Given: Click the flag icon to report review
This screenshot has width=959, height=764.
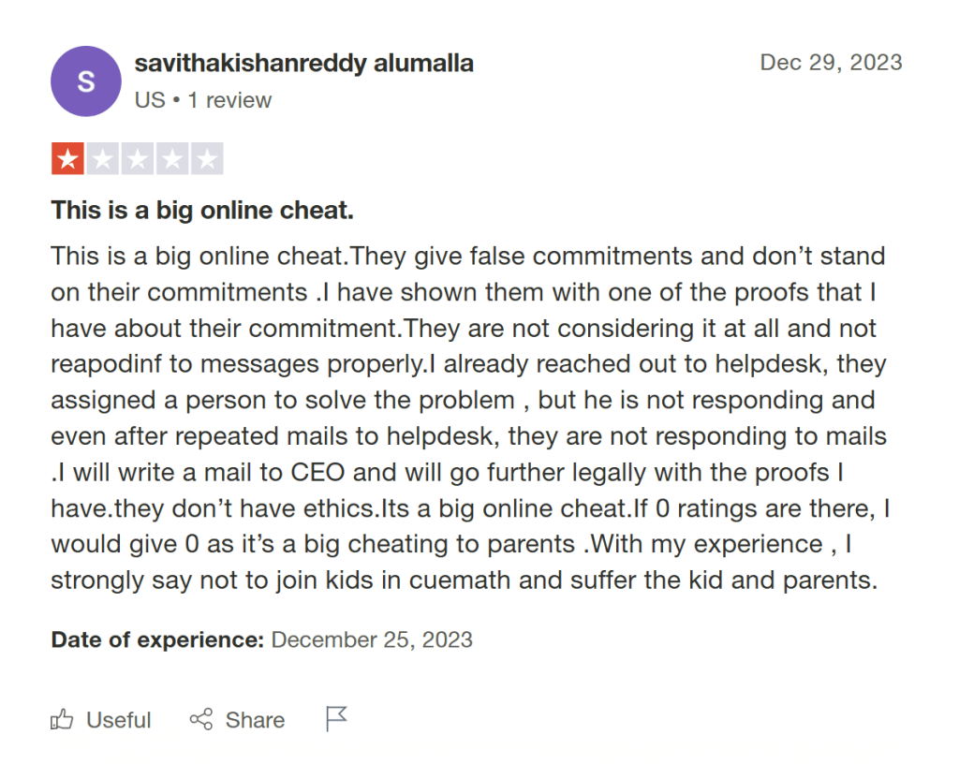Looking at the screenshot, I should [x=334, y=719].
